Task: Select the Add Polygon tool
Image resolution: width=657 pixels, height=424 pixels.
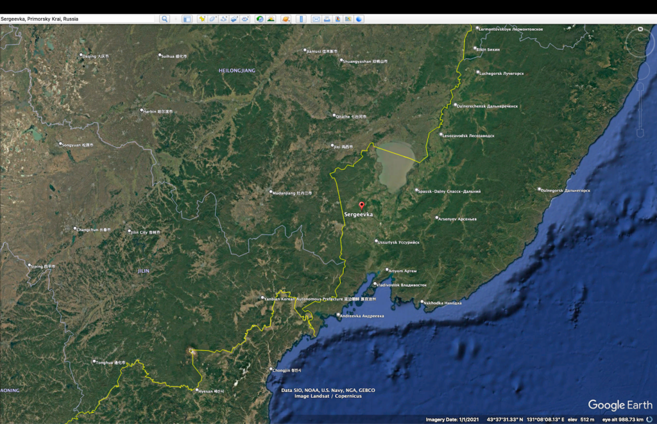Action: click(213, 19)
